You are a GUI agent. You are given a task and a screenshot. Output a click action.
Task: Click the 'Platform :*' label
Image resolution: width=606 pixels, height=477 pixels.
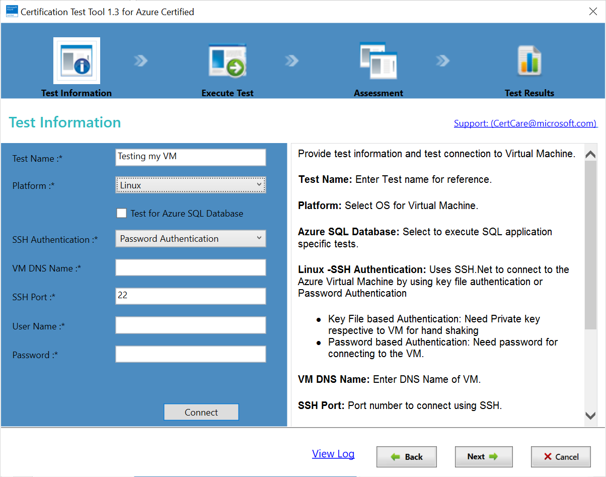(x=33, y=186)
